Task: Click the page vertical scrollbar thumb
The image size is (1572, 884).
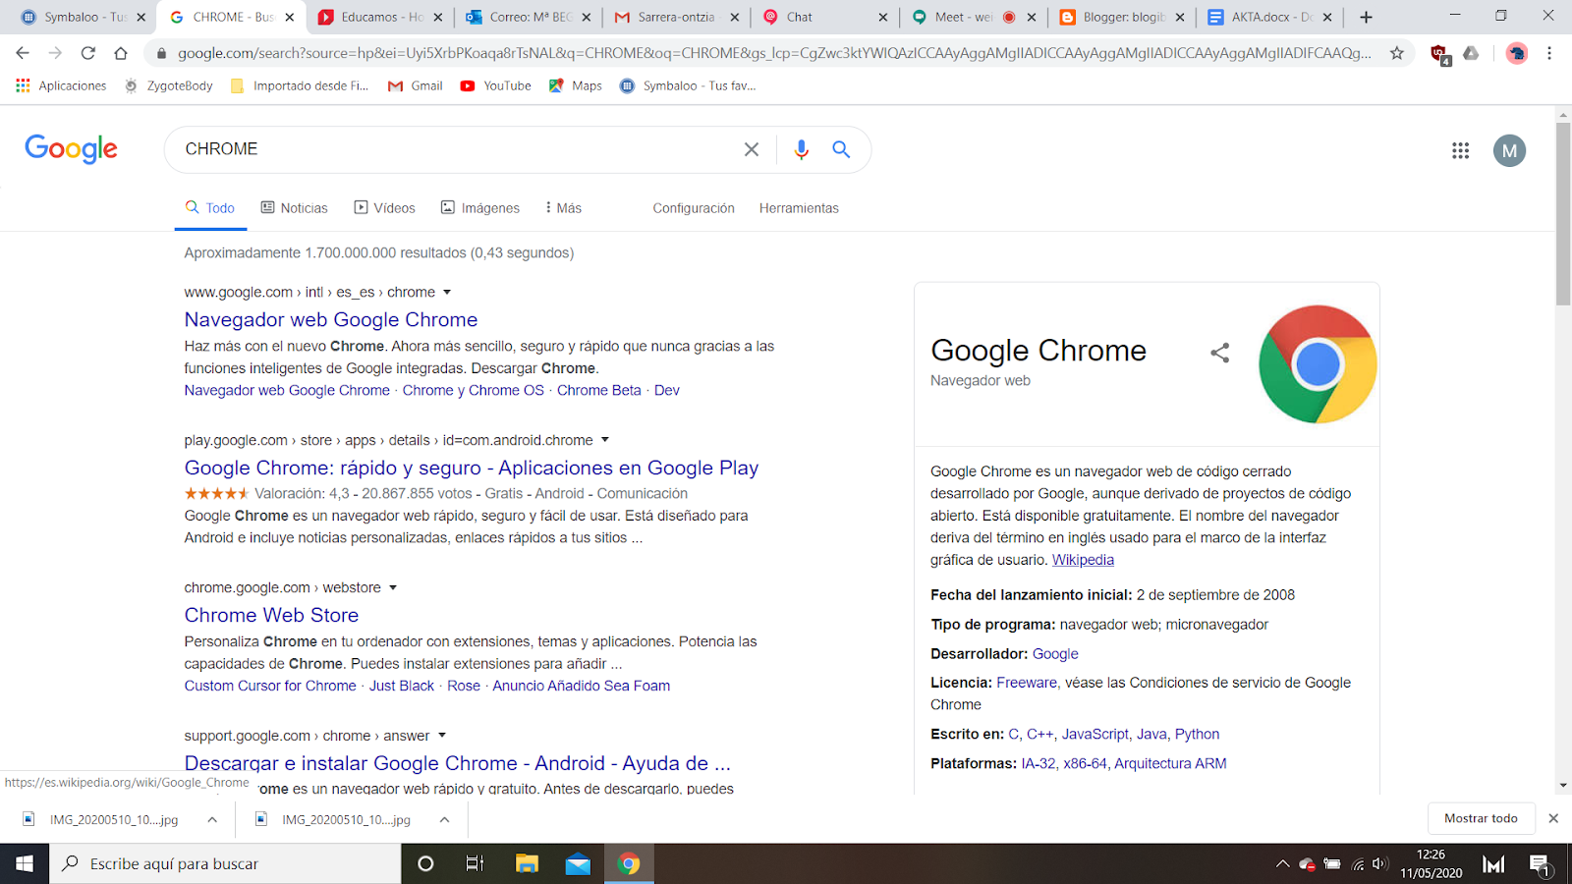Action: click(1563, 214)
